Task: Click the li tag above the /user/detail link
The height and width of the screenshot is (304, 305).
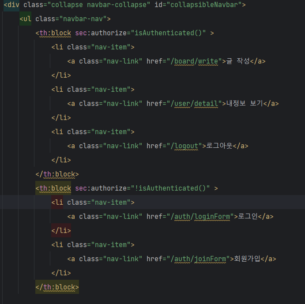Action: coord(93,90)
